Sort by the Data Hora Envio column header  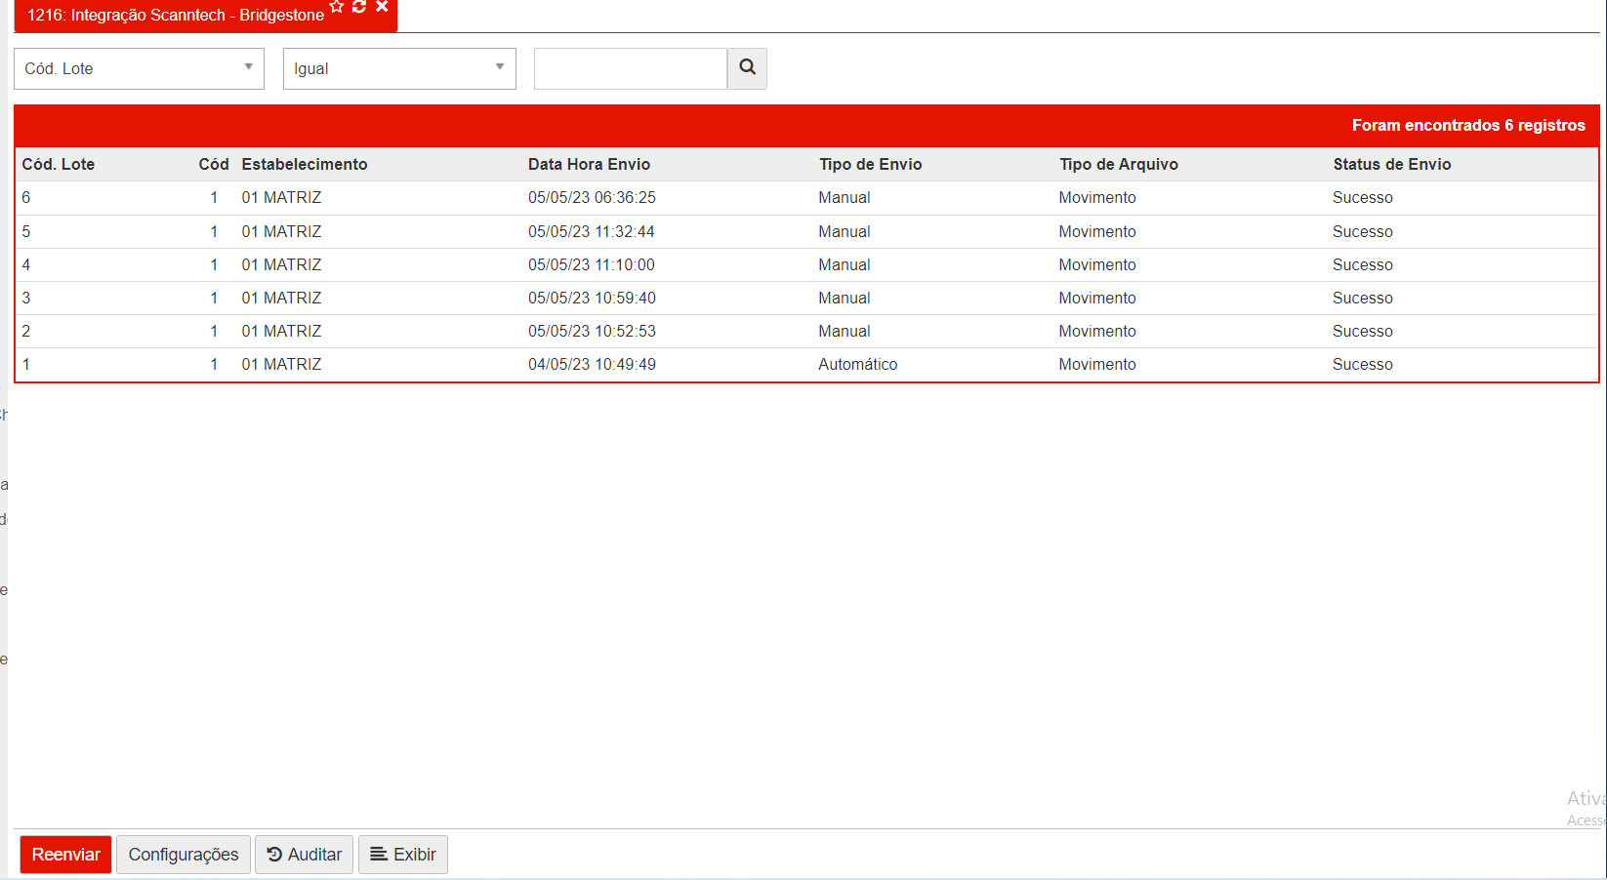pyautogui.click(x=590, y=164)
